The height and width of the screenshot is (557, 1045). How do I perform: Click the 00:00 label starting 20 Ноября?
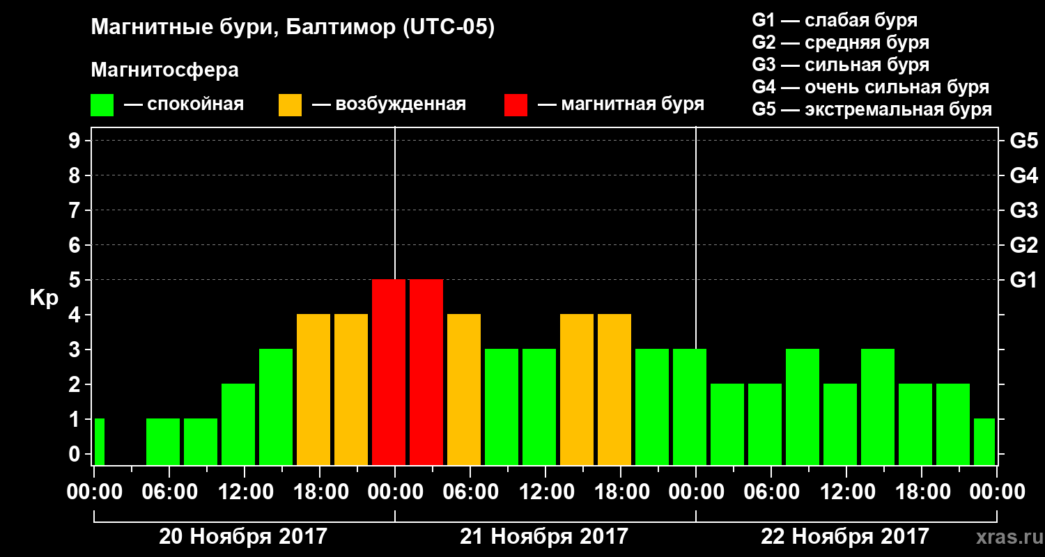[x=94, y=492]
